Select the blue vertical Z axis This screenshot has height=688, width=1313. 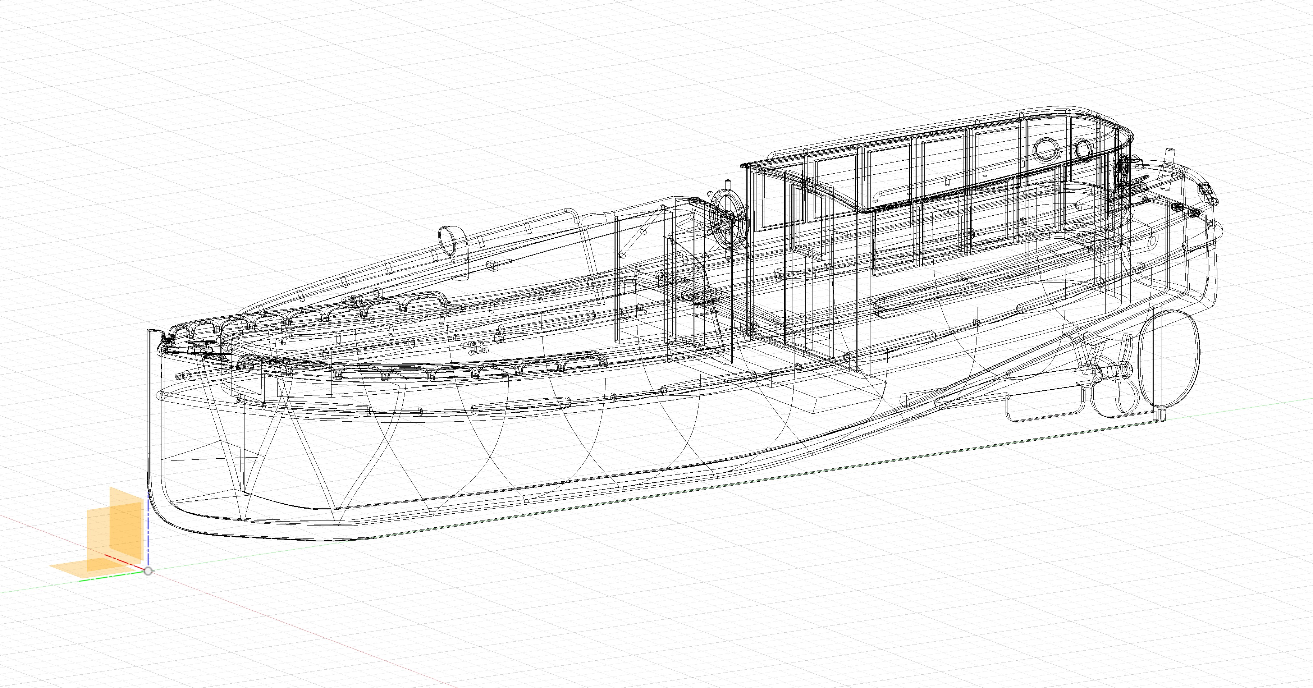[x=148, y=530]
